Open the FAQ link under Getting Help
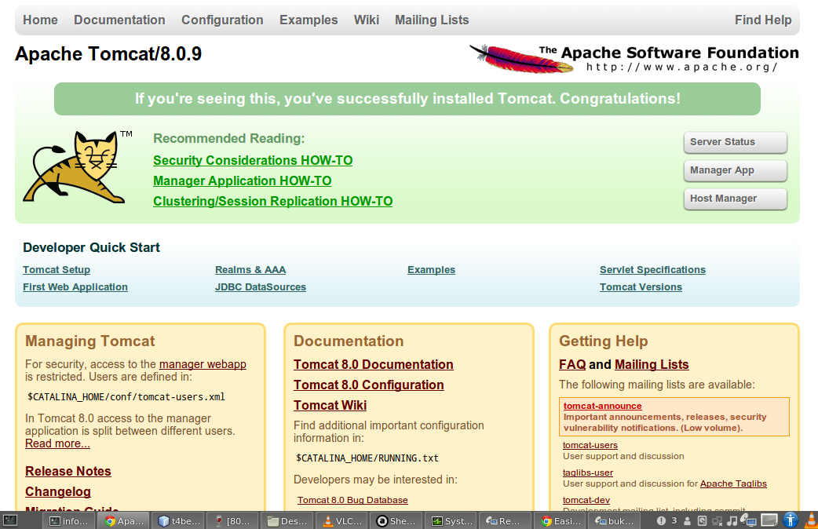Image resolution: width=818 pixels, height=529 pixels. click(572, 364)
